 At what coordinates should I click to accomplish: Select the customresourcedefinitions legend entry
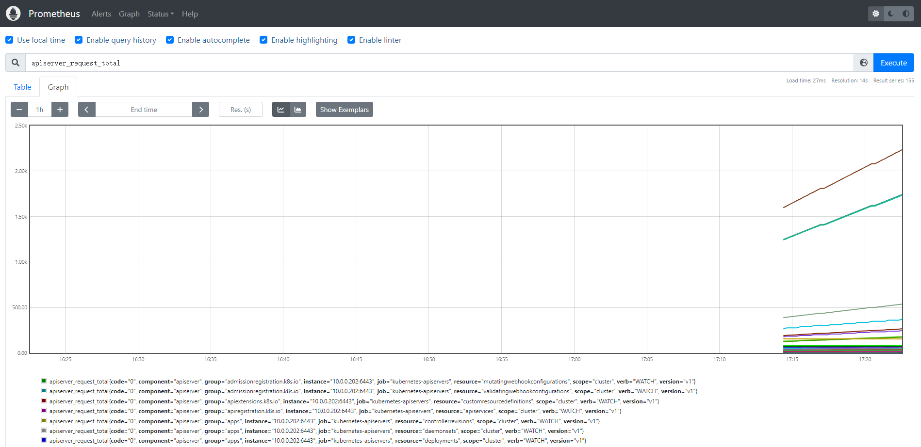point(354,401)
